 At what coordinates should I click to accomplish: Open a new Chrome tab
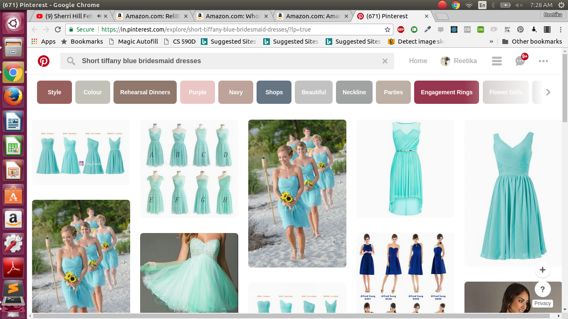(442, 17)
